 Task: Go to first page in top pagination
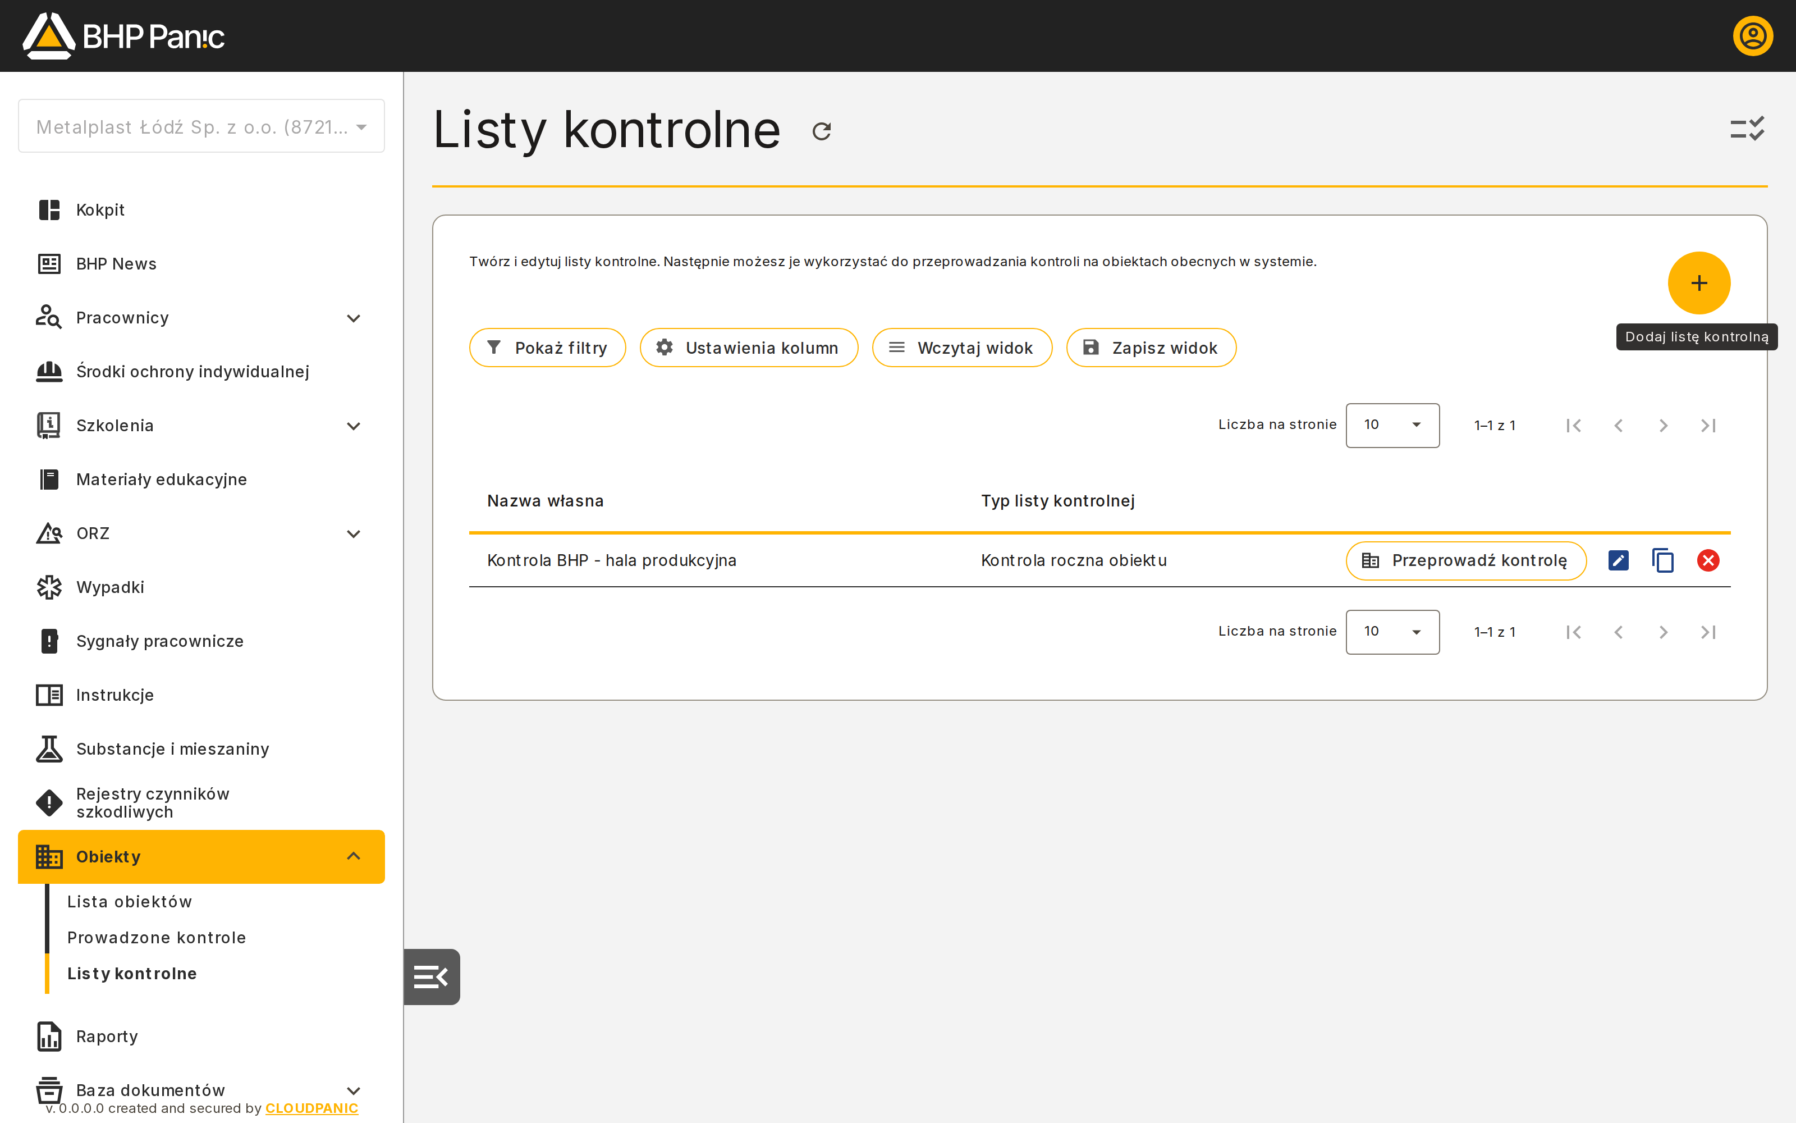tap(1573, 426)
